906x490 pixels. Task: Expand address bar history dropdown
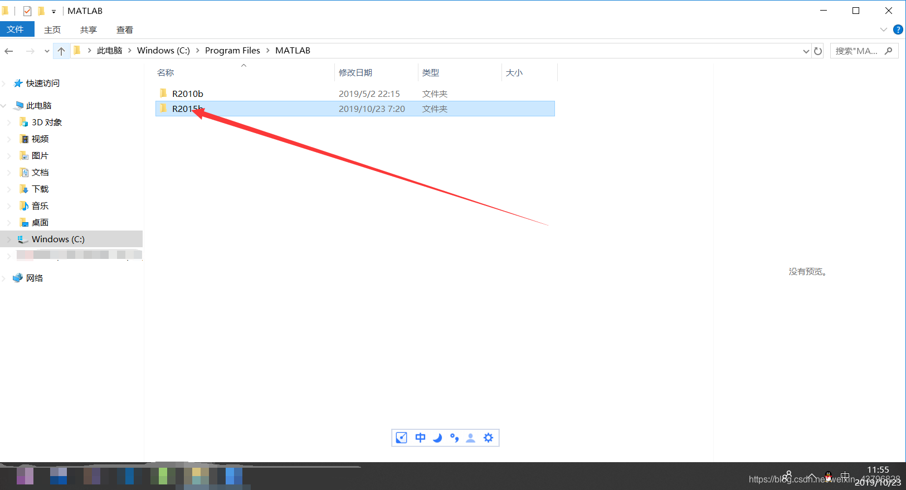[x=806, y=51]
